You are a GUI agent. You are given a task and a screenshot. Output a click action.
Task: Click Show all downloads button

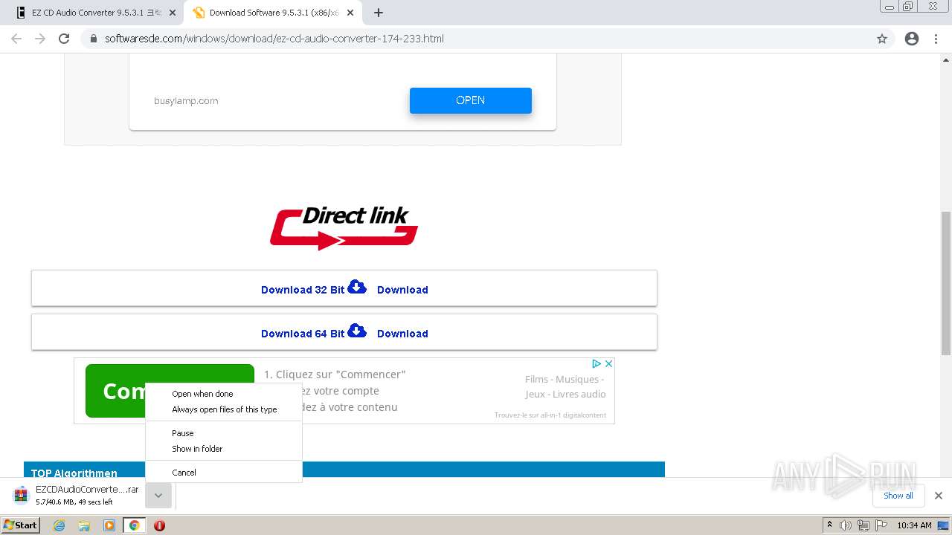point(898,496)
